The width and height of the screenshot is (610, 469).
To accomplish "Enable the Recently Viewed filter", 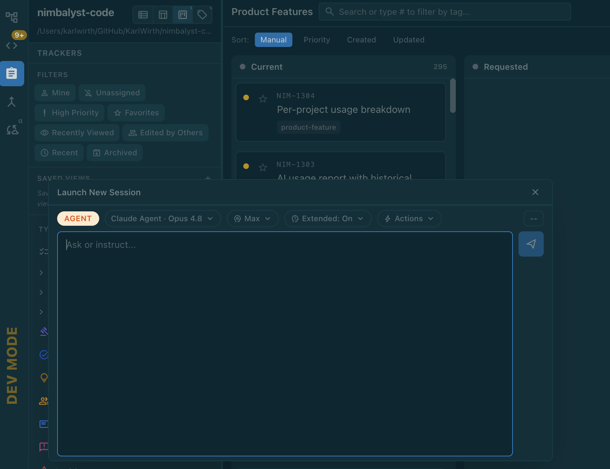I will [77, 133].
